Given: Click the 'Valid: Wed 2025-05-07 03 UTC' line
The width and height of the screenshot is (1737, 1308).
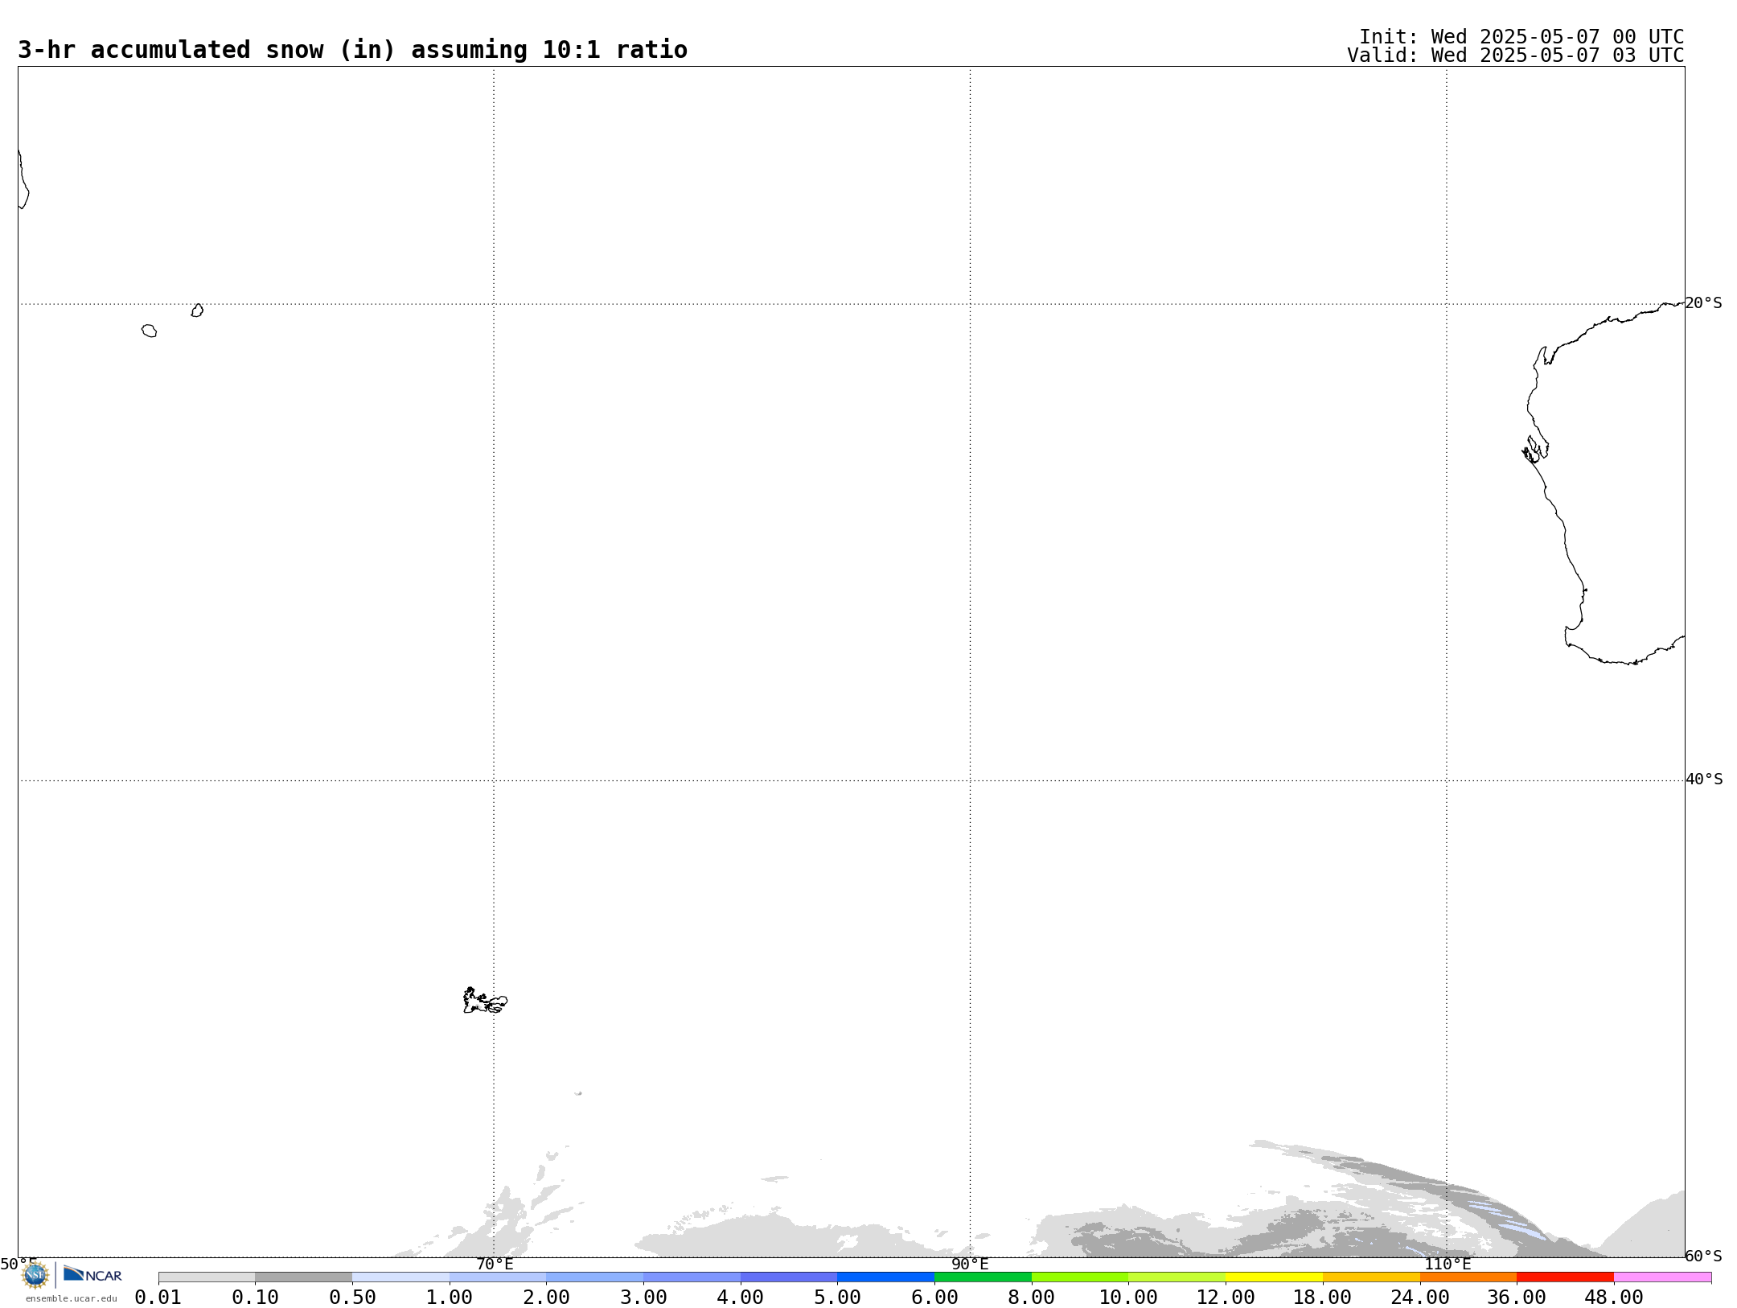Looking at the screenshot, I should pos(1516,56).
